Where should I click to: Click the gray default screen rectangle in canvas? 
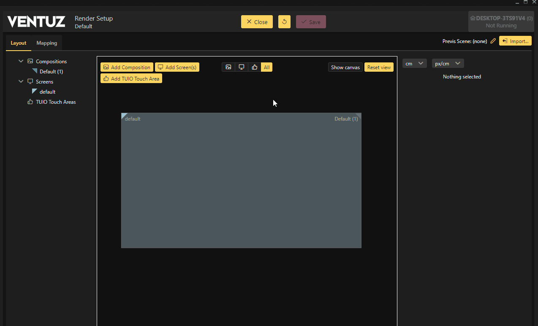[241, 181]
